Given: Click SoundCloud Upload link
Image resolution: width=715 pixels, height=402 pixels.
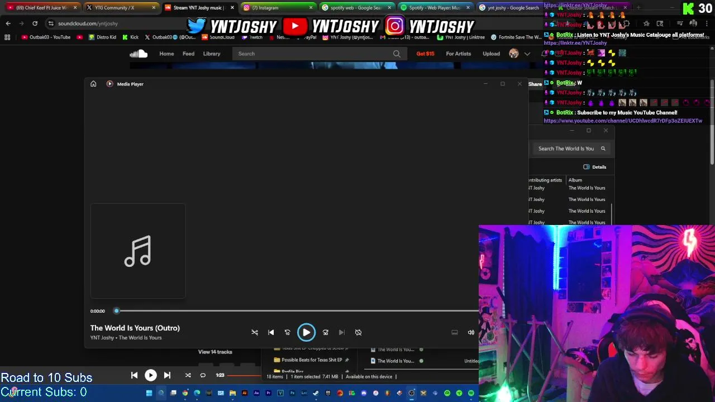Looking at the screenshot, I should pos(491,54).
